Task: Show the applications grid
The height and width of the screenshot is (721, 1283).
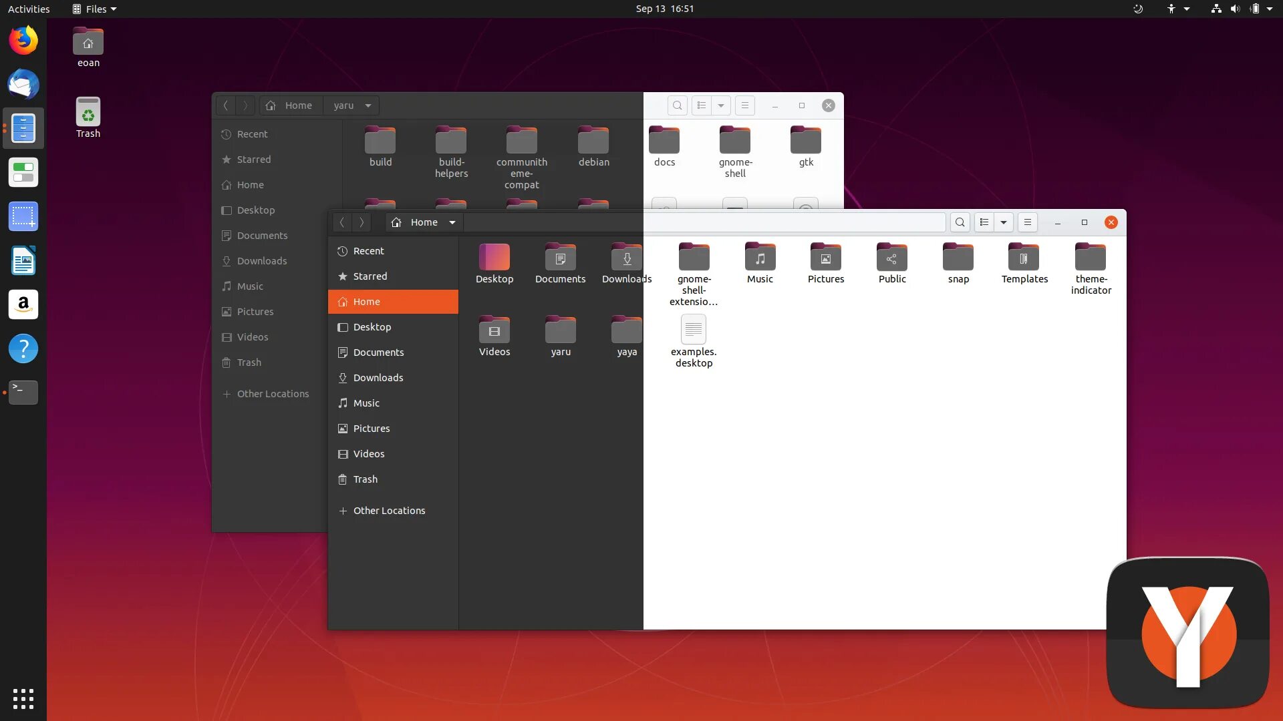Action: pyautogui.click(x=23, y=698)
